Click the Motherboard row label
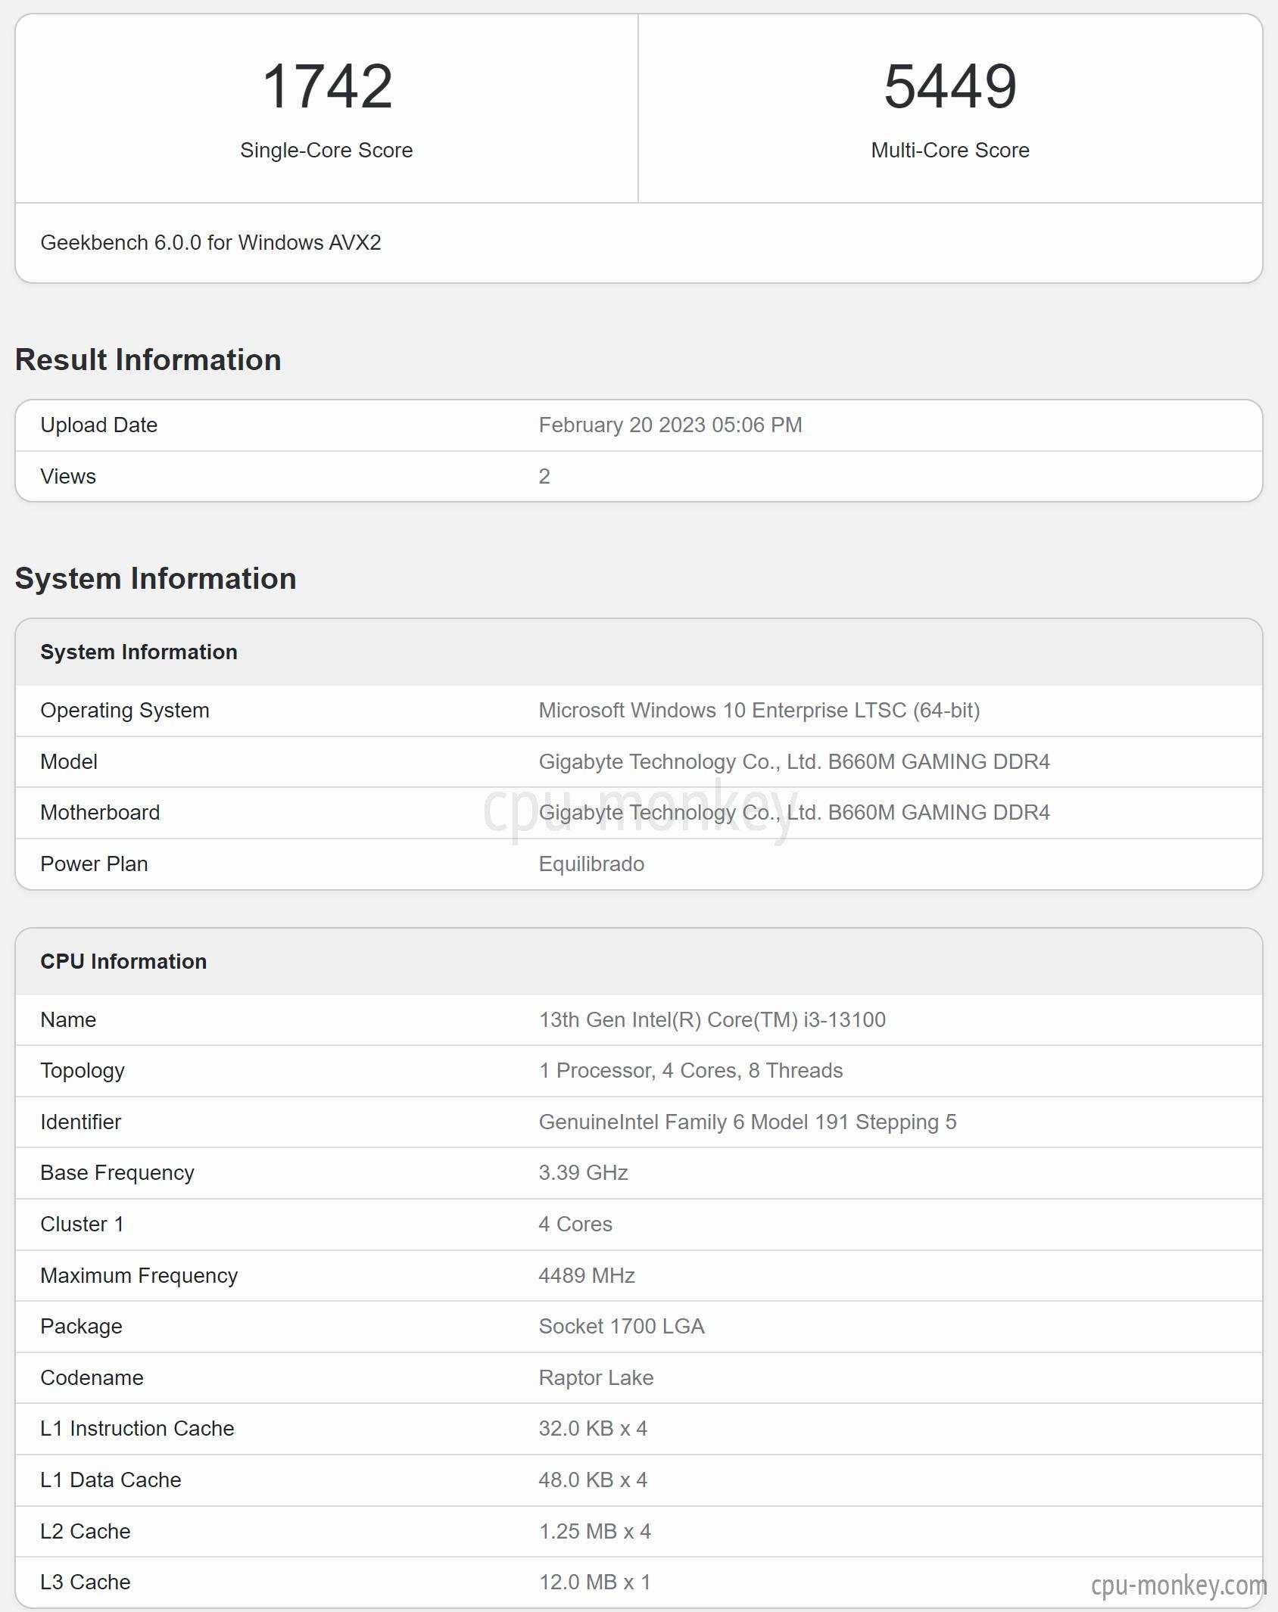 pyautogui.click(x=100, y=812)
